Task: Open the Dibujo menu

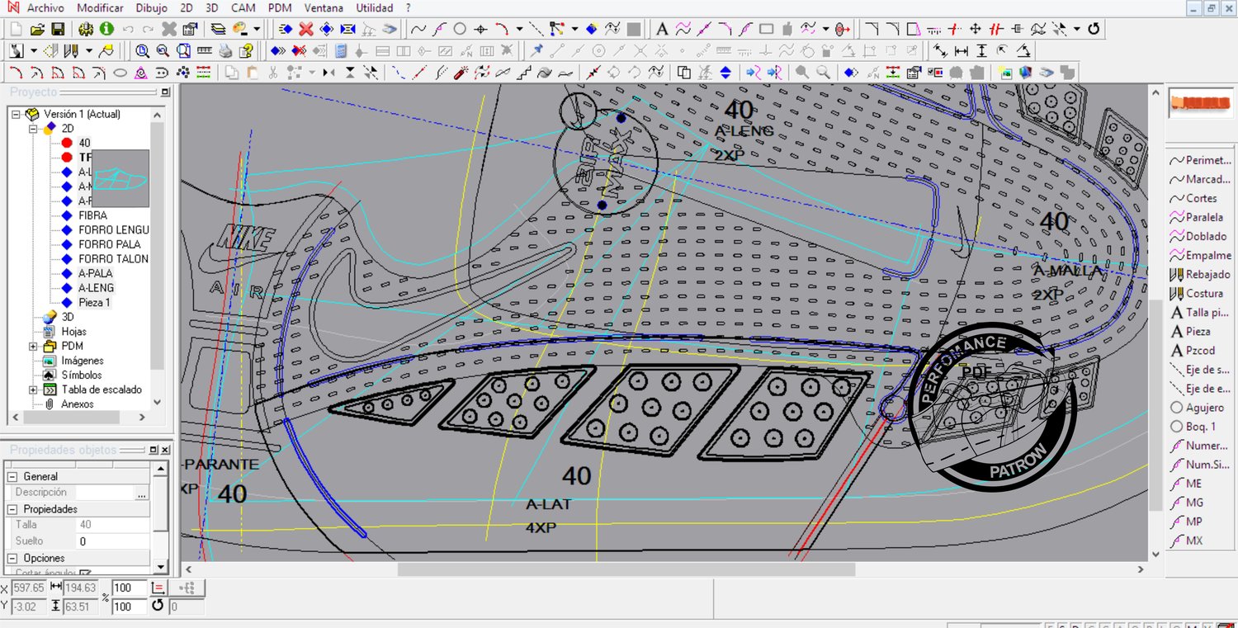Action: click(x=151, y=8)
